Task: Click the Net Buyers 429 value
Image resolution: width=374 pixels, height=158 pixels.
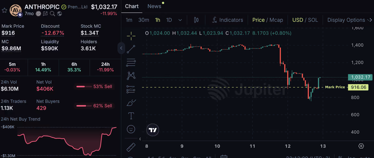Action: (x=41, y=108)
